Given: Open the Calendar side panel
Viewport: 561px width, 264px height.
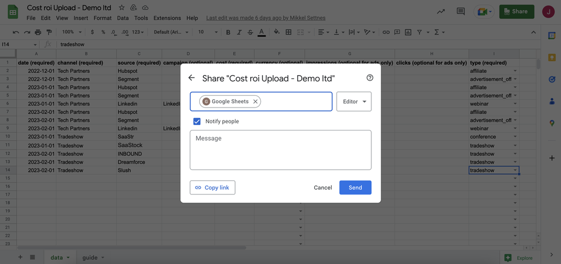Looking at the screenshot, I should click(551, 35).
